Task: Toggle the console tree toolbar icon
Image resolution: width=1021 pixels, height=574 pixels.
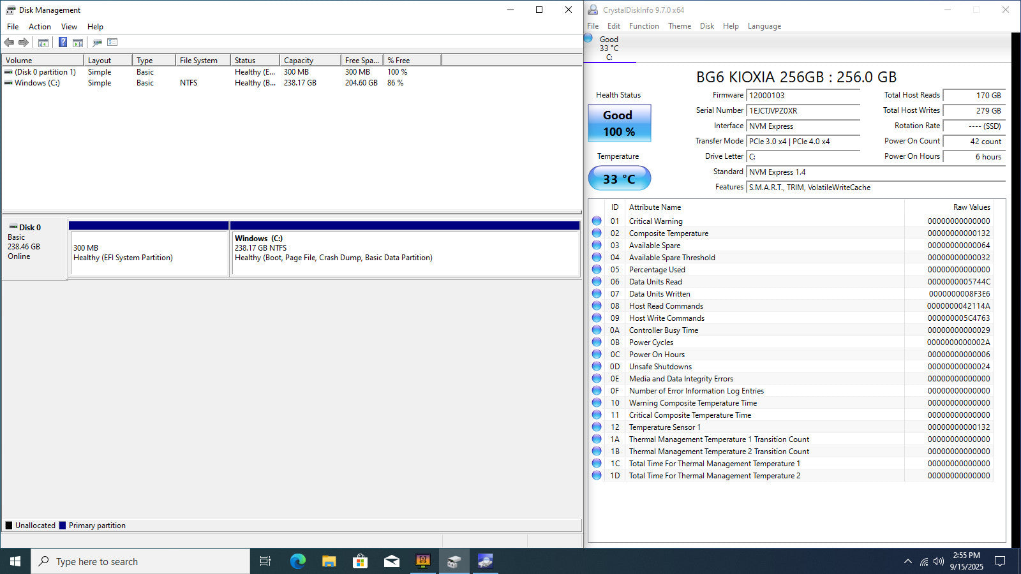Action: (x=43, y=43)
